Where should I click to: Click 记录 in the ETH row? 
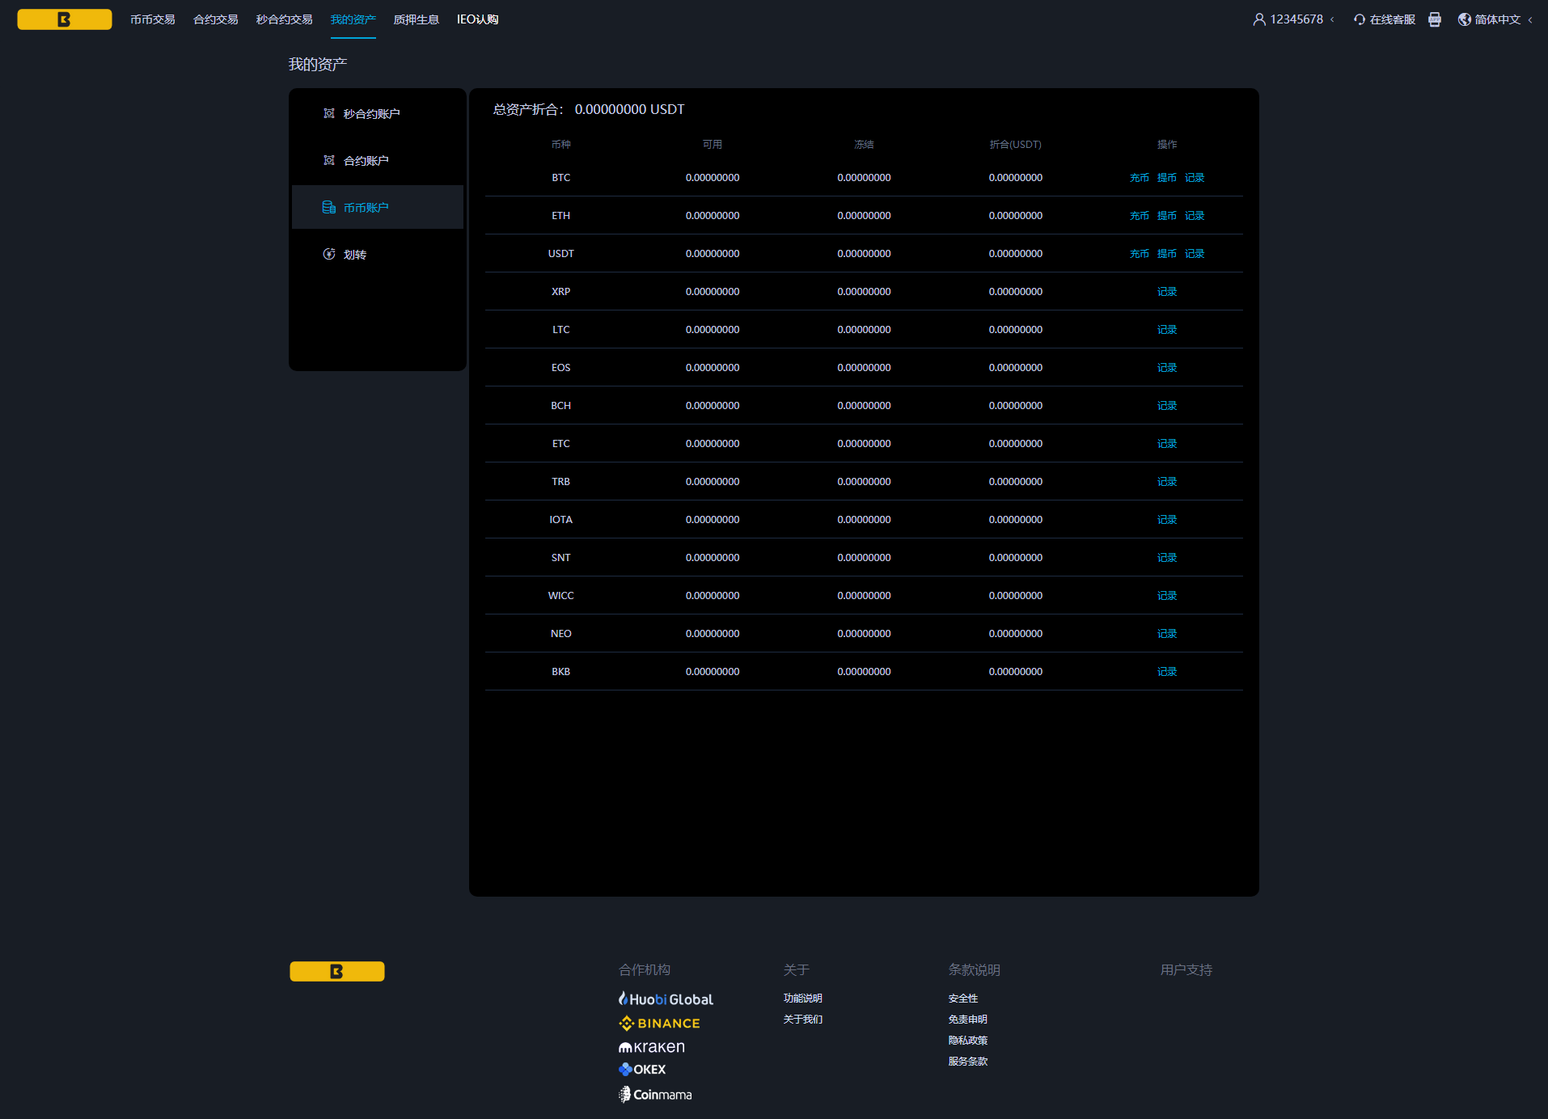point(1195,215)
